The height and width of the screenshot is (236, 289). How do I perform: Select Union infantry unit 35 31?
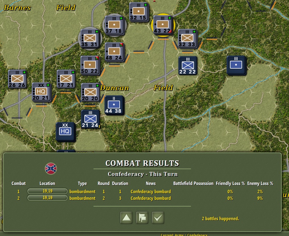[x=90, y=39]
